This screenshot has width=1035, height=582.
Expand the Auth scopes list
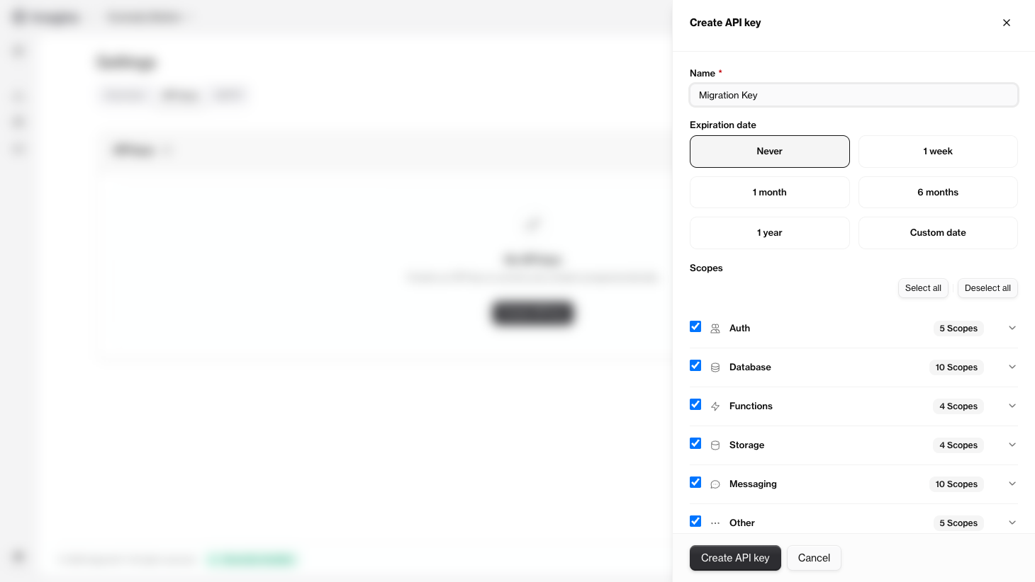coord(1012,328)
